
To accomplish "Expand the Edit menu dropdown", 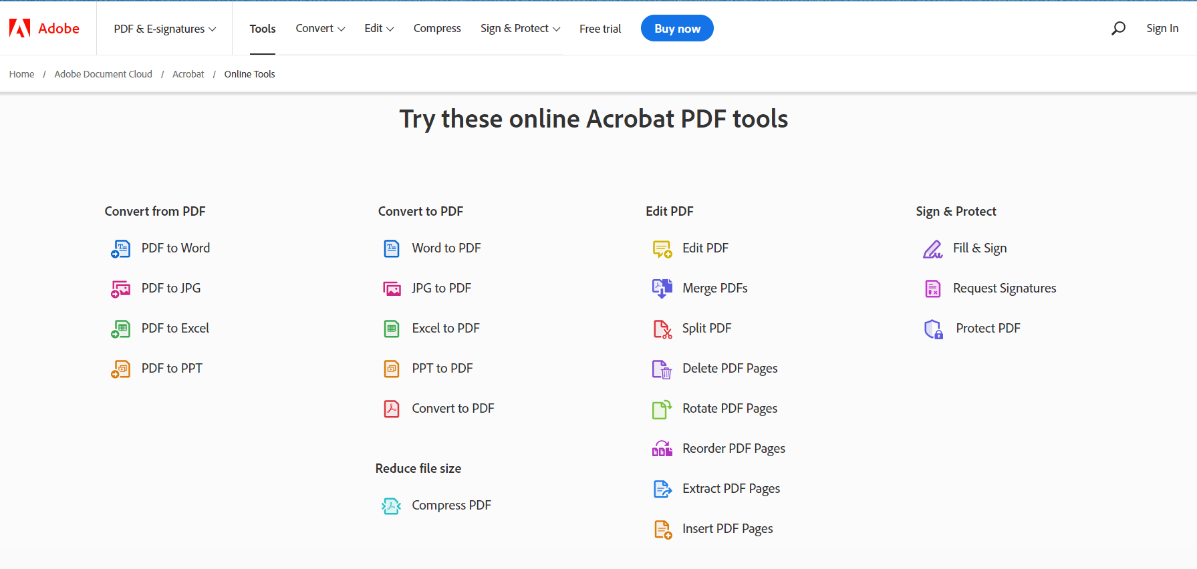I will pos(379,28).
